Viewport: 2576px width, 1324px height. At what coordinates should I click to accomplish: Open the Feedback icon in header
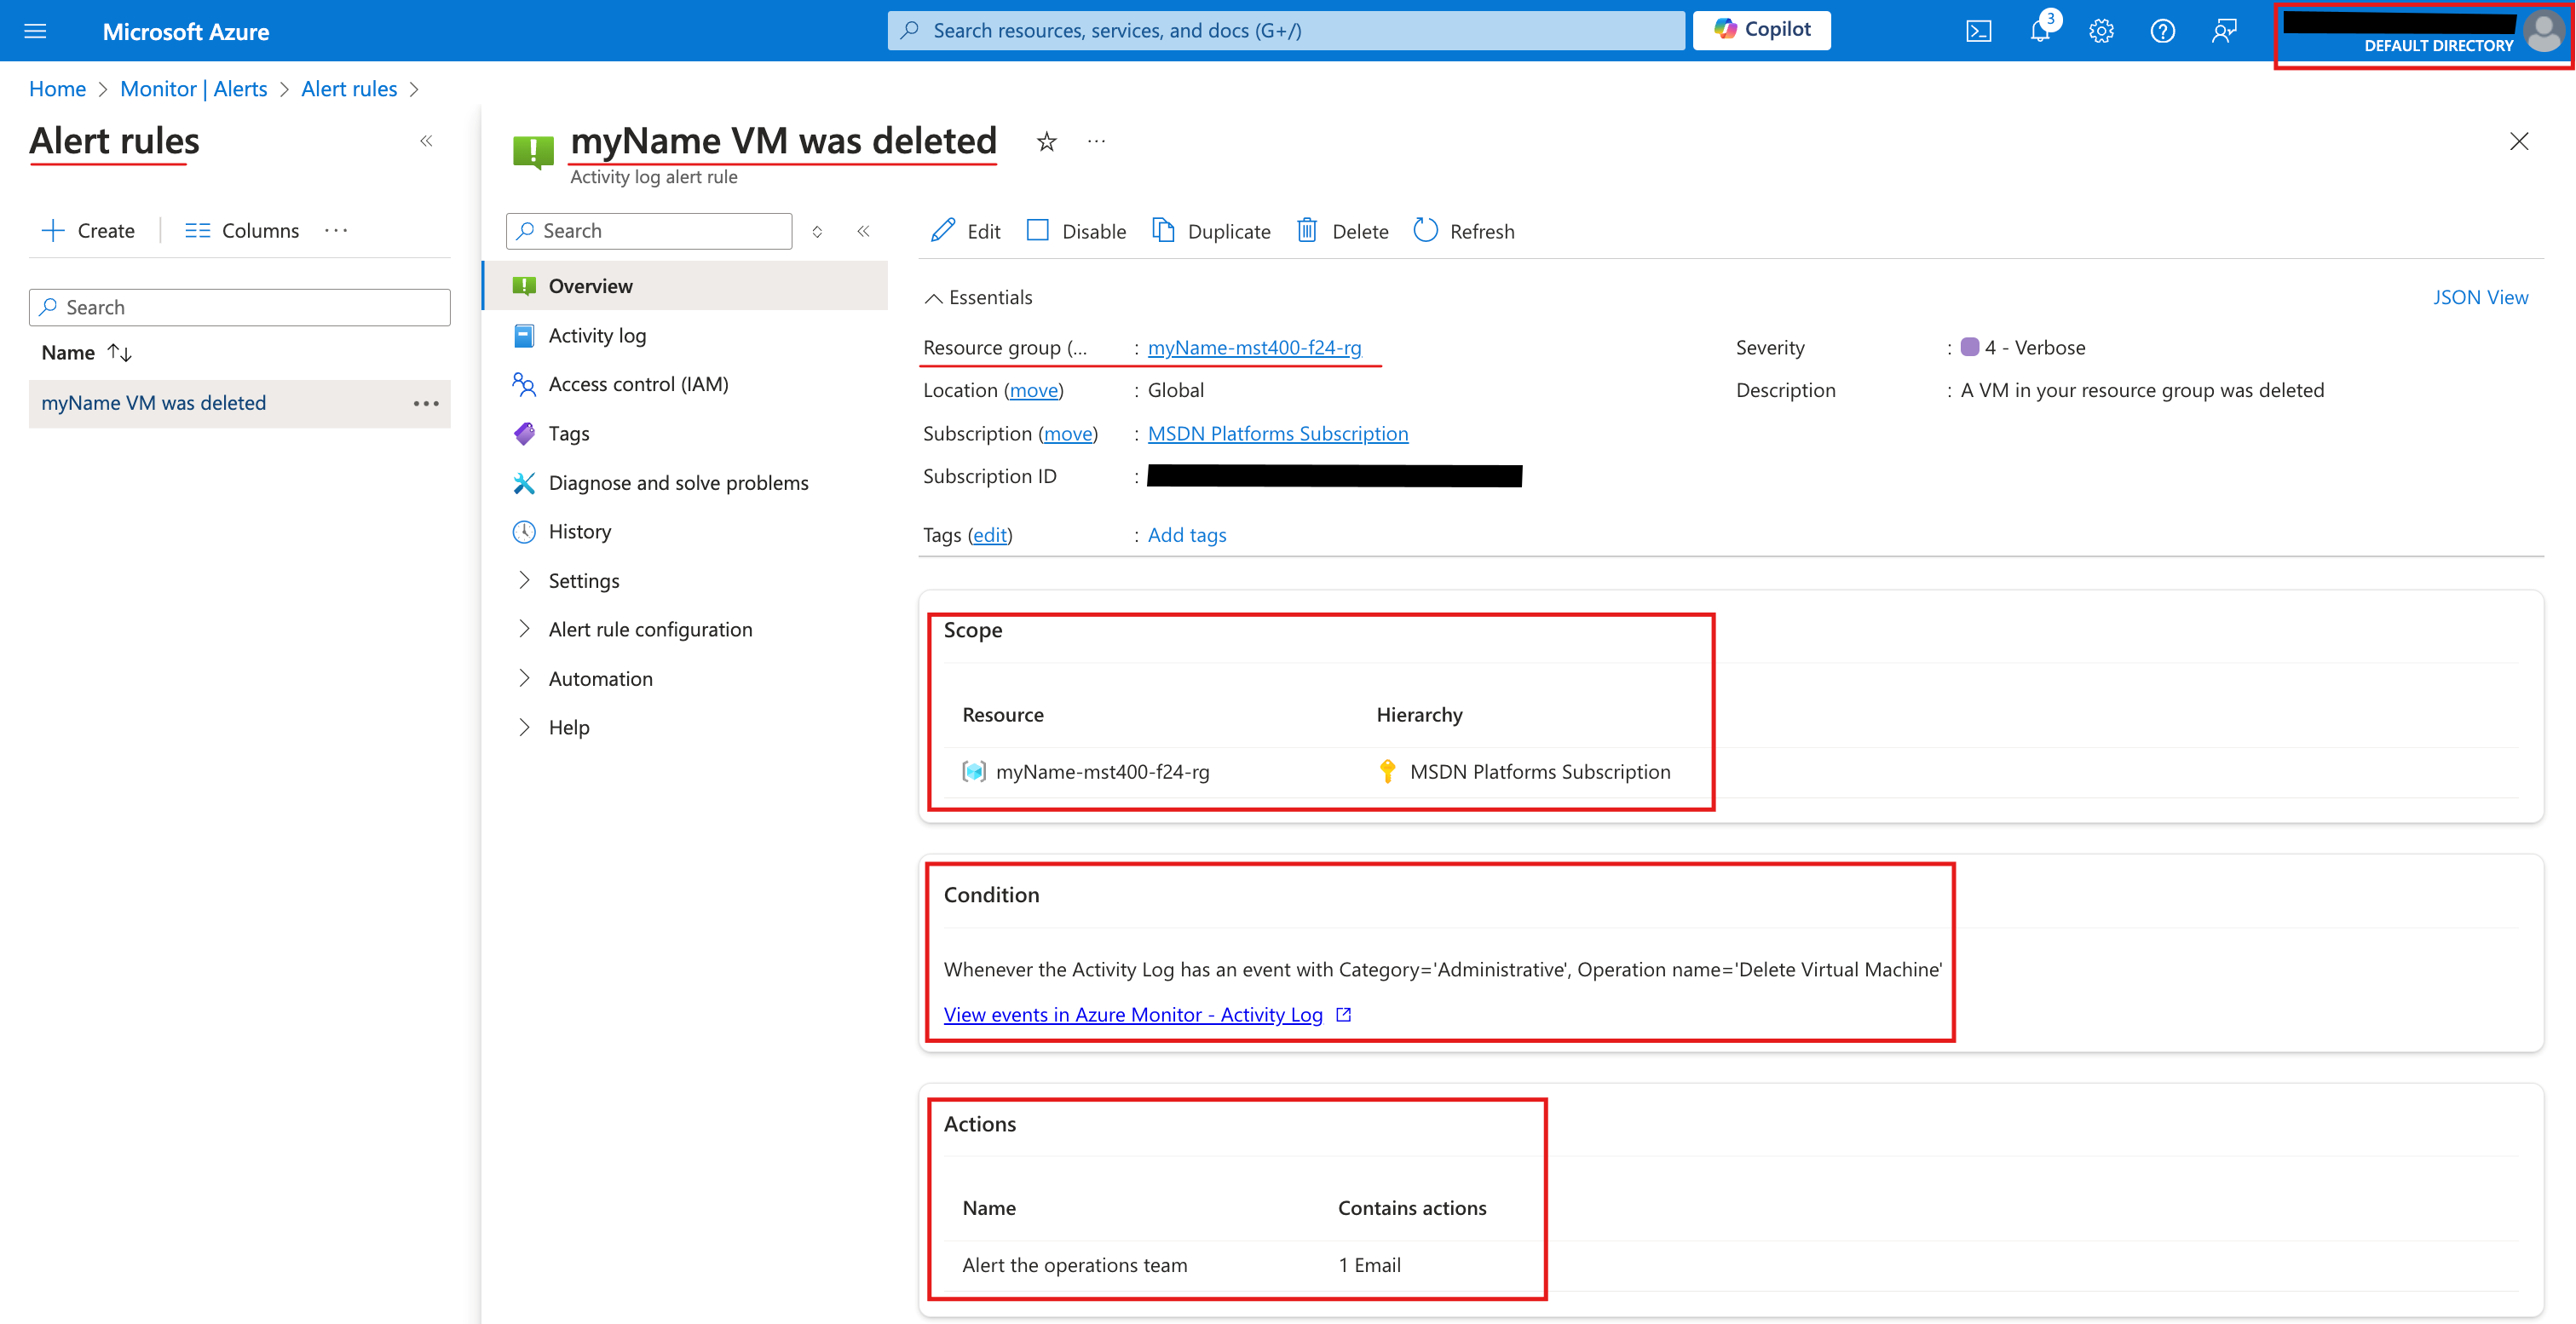pos(2223,31)
